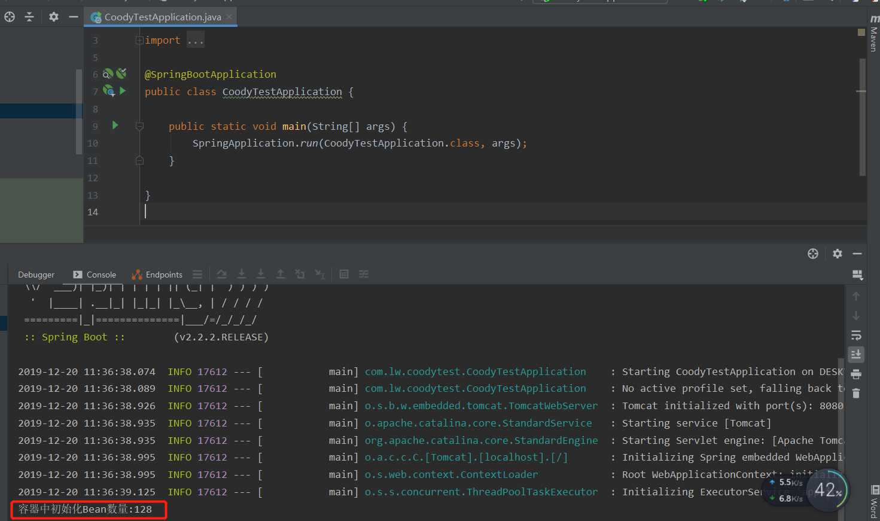880x521 pixels.
Task: Switch to the Debugger tab
Action: pos(36,275)
